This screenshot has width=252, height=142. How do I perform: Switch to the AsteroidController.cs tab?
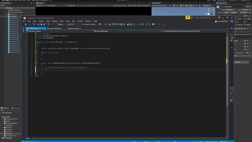pos(54,28)
